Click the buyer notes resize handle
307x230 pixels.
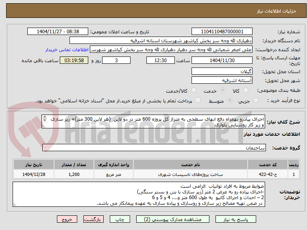tap(15, 205)
